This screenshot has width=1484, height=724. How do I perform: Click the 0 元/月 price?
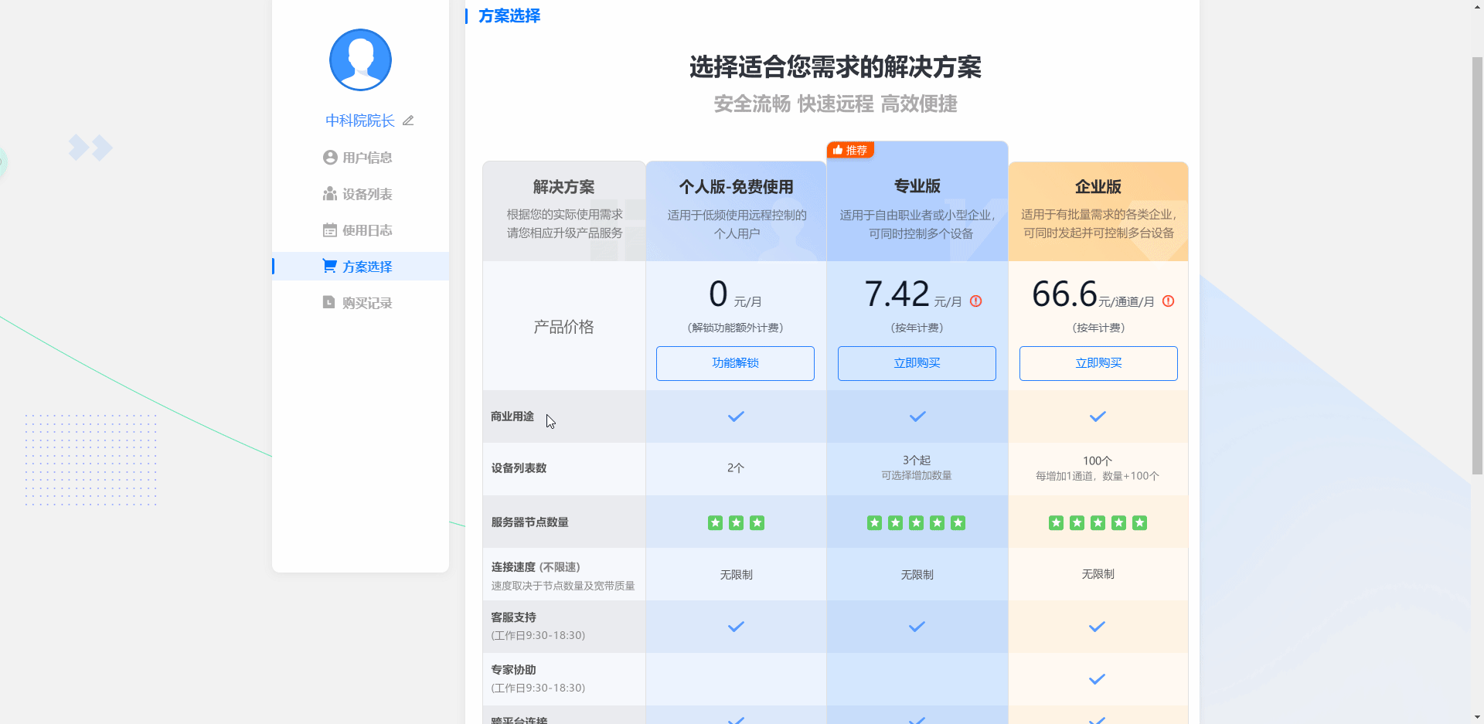click(x=735, y=294)
